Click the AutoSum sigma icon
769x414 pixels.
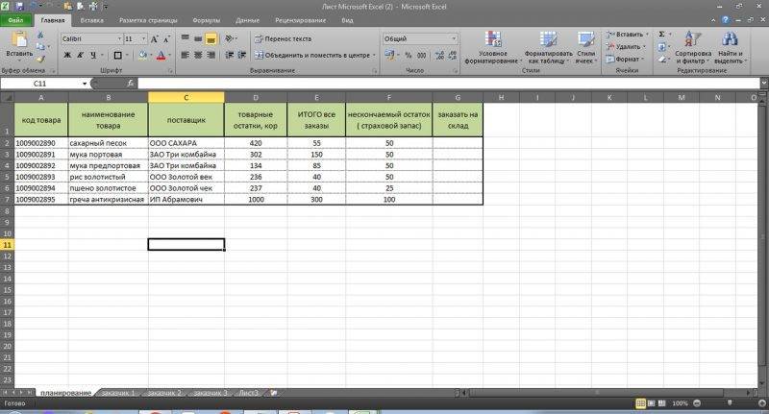point(661,34)
